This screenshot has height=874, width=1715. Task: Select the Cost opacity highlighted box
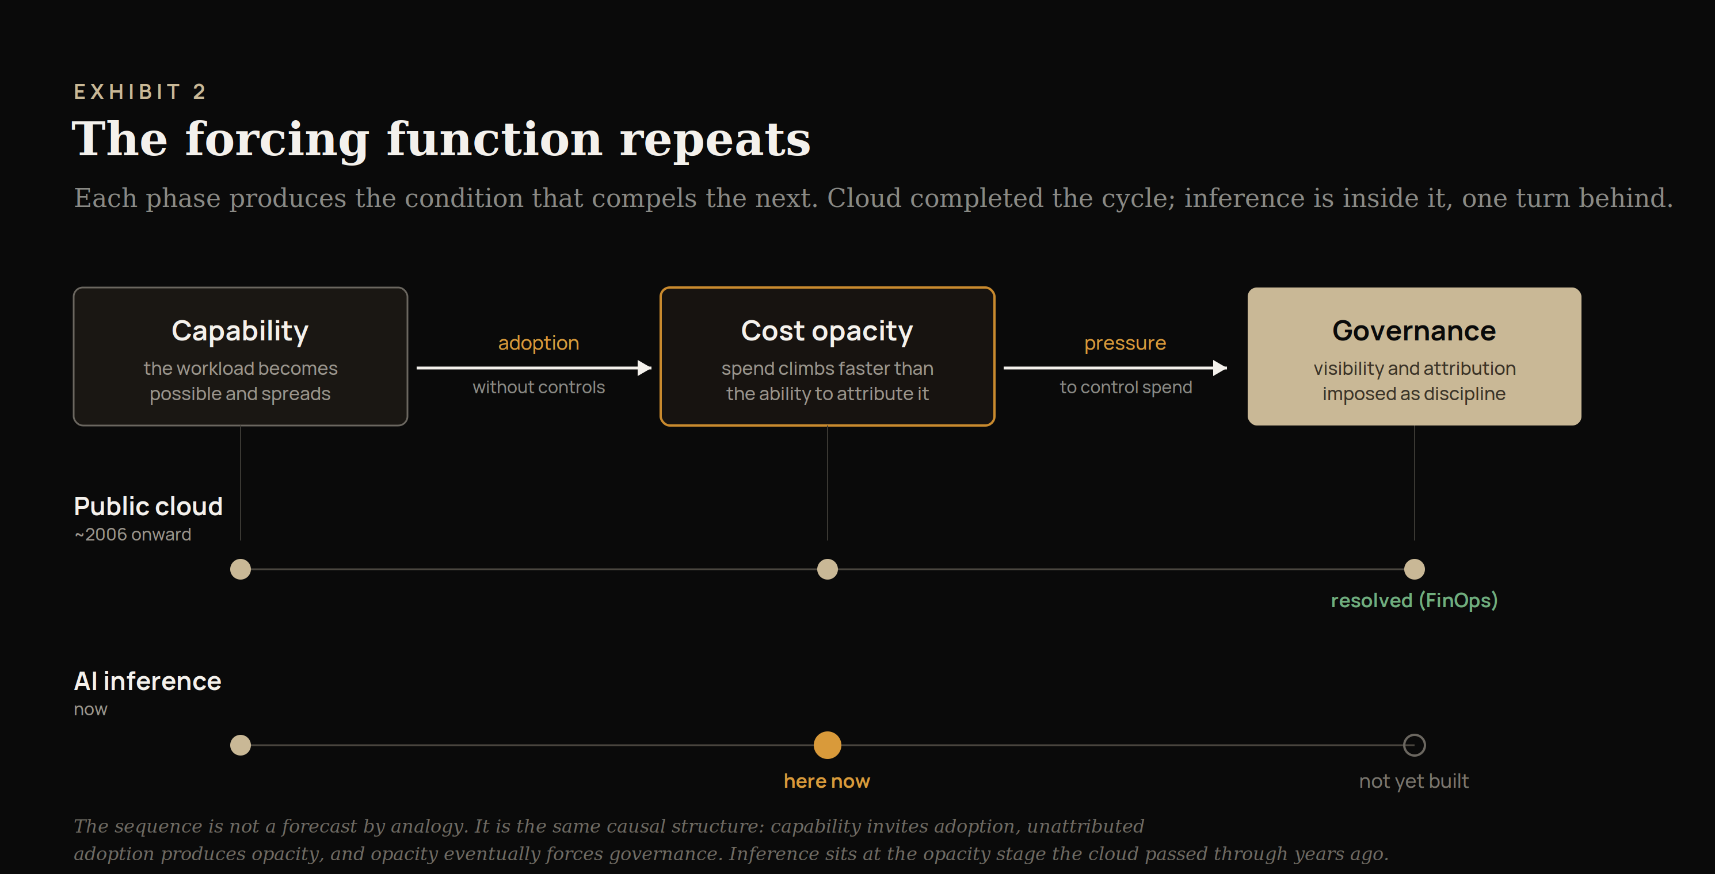pos(827,356)
